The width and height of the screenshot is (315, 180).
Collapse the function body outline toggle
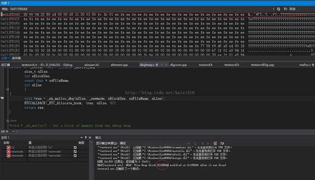[7, 89]
